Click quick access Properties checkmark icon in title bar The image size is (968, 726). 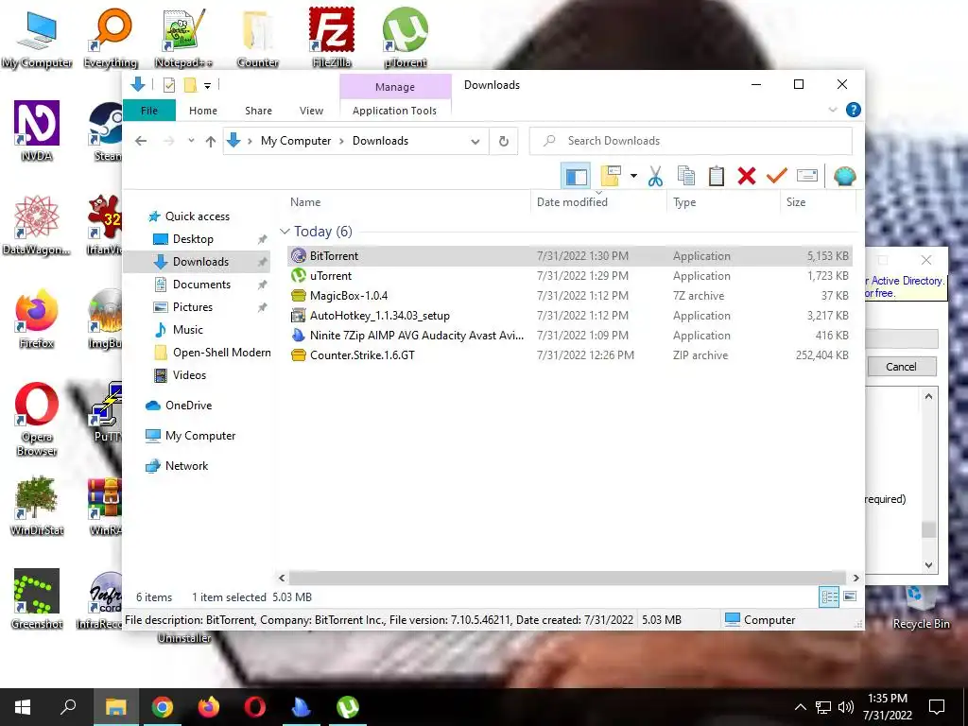click(168, 85)
